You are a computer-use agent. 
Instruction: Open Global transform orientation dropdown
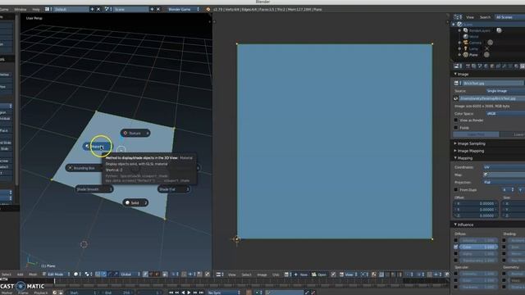click(130, 275)
